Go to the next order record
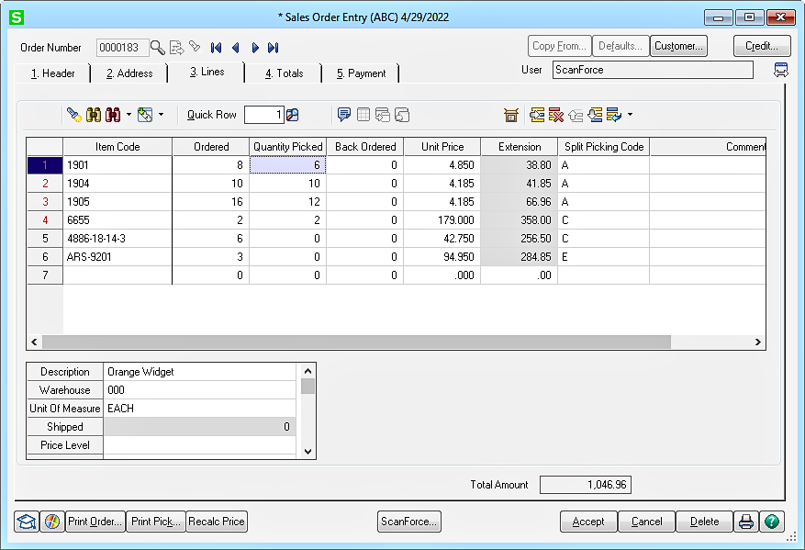The width and height of the screenshot is (805, 550). click(255, 48)
